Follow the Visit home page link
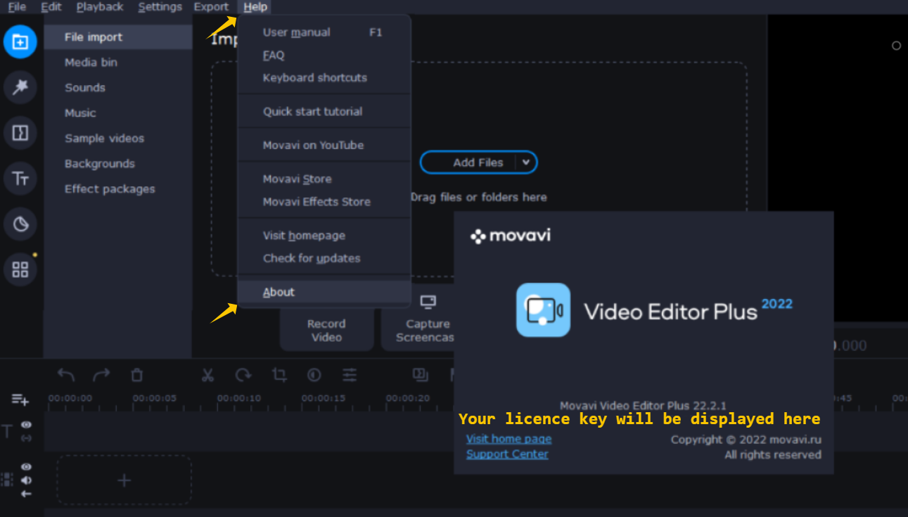Image resolution: width=908 pixels, height=517 pixels. pyautogui.click(x=509, y=439)
